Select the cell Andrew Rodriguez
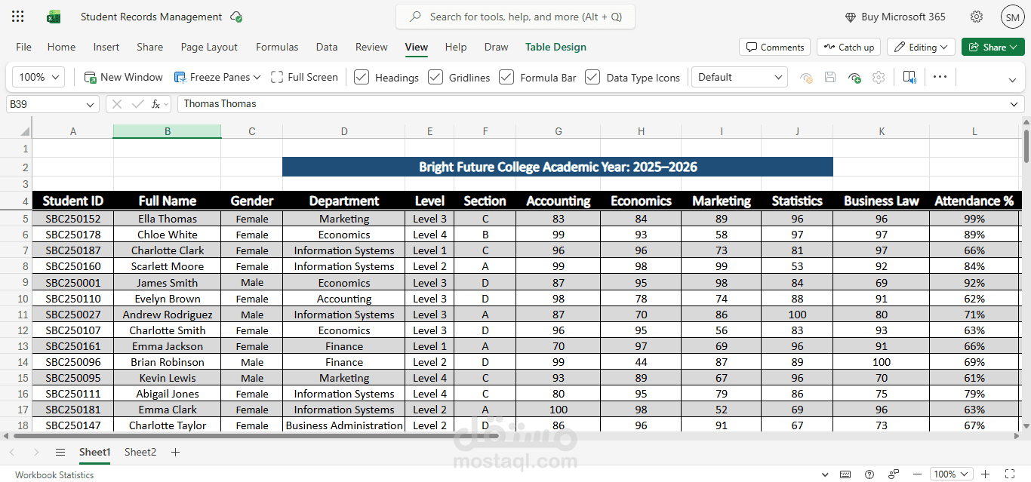 (x=168, y=315)
